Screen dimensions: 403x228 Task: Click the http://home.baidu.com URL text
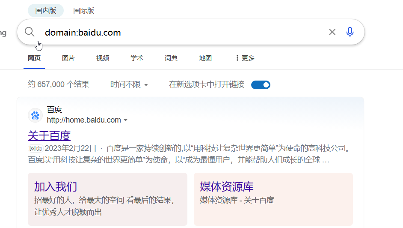coord(84,120)
